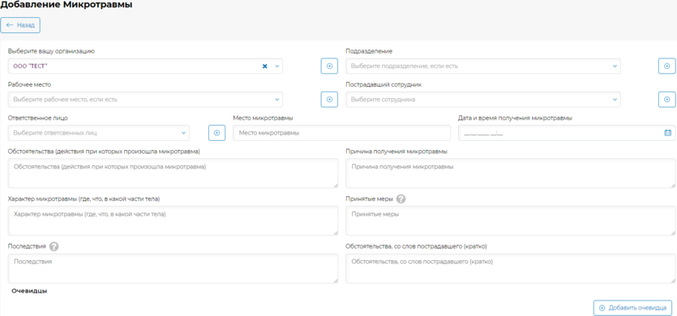Open the calendar date picker icon
The image size is (677, 316).
[x=667, y=133]
